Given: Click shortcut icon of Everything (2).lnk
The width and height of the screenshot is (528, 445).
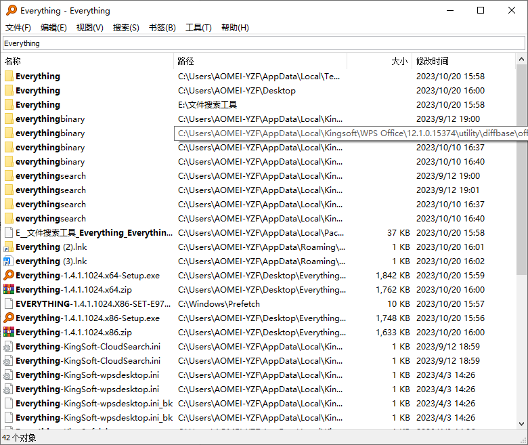Looking at the screenshot, I should [x=8, y=247].
